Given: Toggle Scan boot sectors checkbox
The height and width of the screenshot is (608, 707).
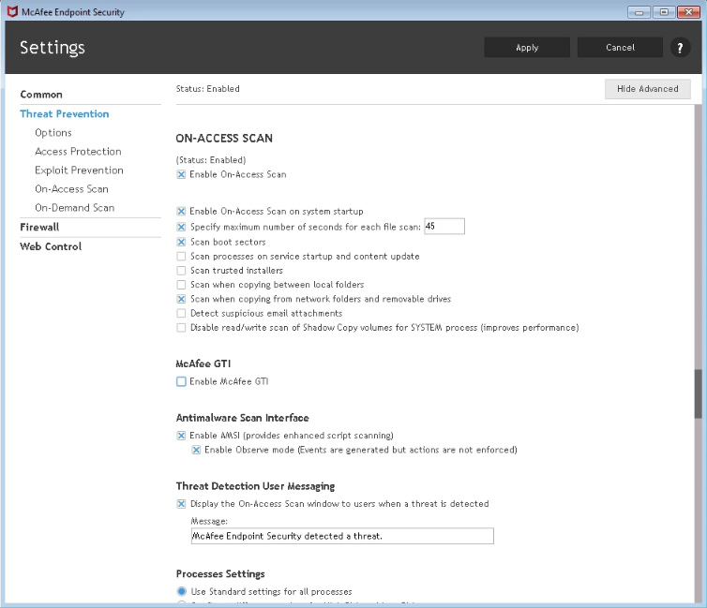Looking at the screenshot, I should [x=181, y=242].
